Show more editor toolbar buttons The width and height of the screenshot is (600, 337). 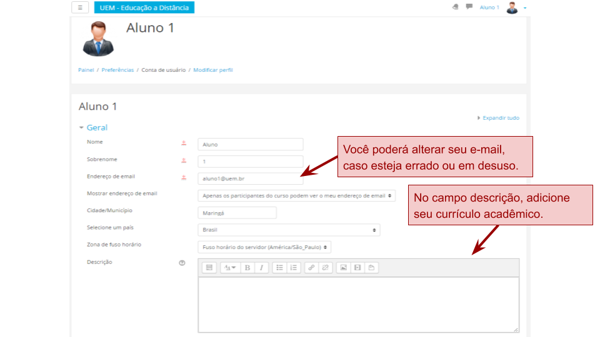209,268
